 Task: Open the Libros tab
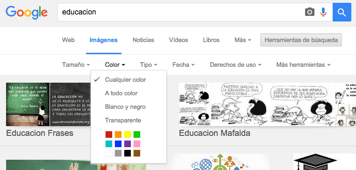pyautogui.click(x=211, y=40)
